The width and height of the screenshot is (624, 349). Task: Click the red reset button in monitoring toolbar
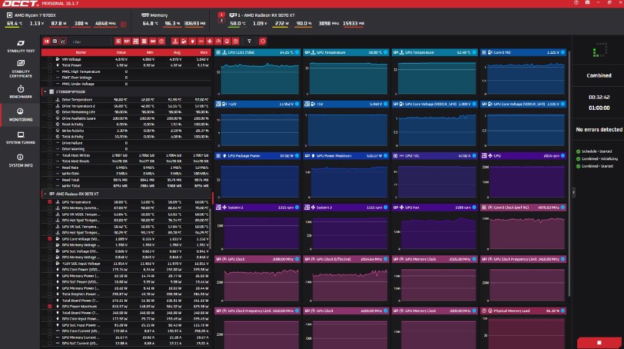(262, 42)
